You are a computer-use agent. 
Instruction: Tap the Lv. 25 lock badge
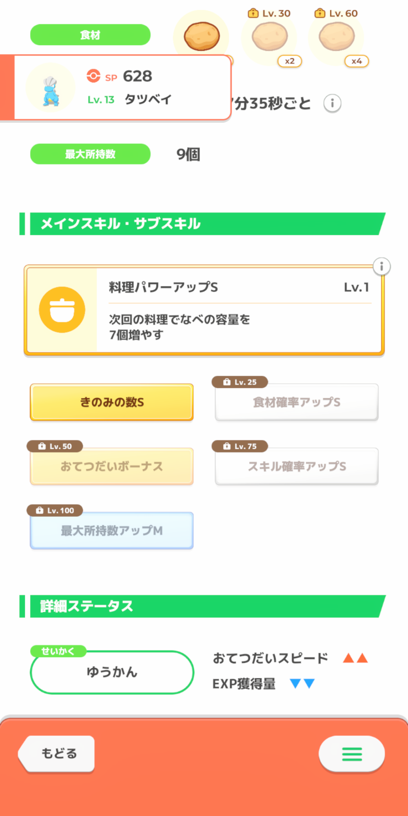[240, 382]
